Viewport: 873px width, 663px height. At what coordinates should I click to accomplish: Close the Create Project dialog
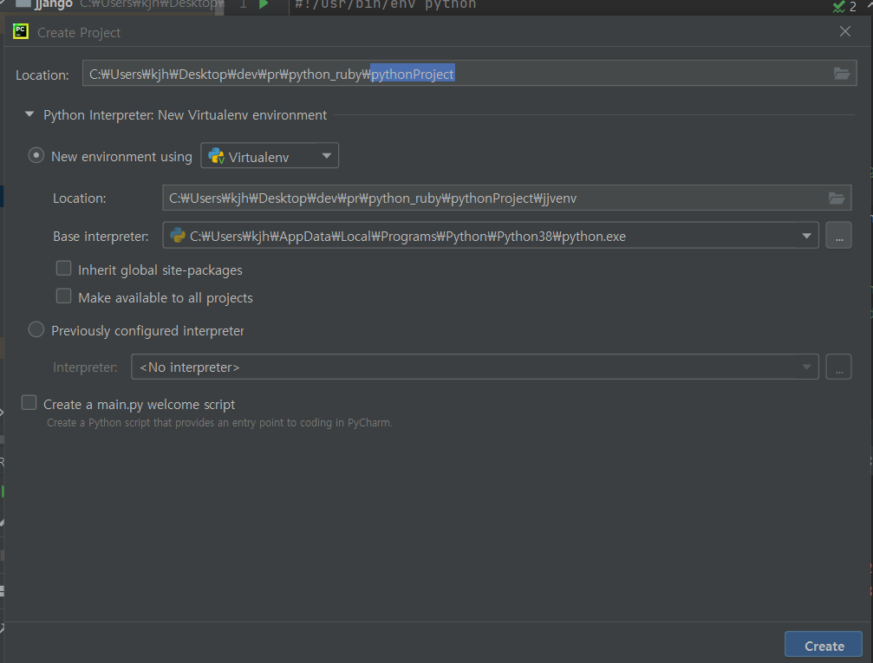click(844, 32)
